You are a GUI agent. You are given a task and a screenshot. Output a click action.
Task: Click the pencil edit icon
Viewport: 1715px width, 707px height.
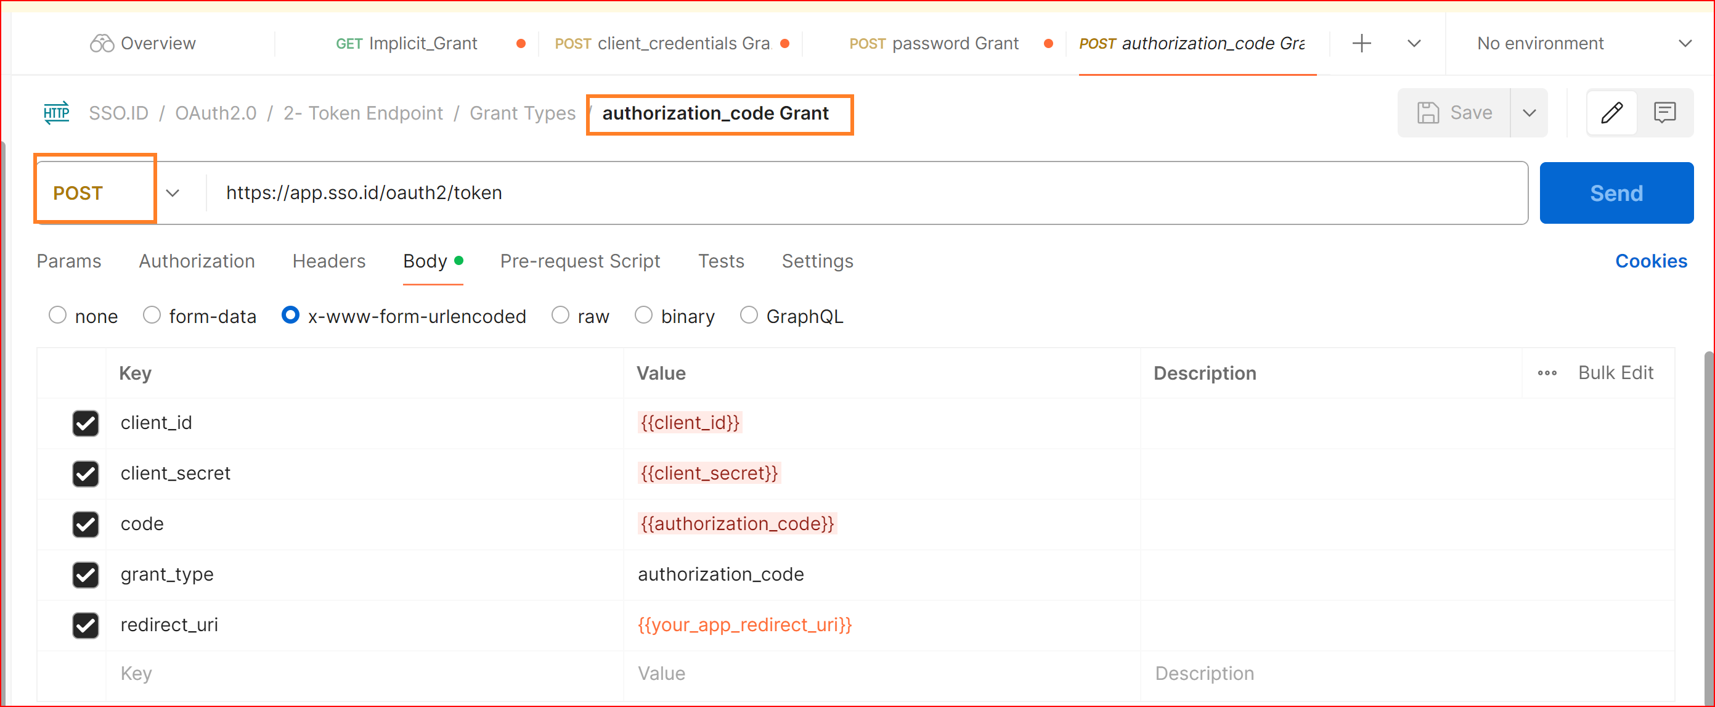[1612, 113]
